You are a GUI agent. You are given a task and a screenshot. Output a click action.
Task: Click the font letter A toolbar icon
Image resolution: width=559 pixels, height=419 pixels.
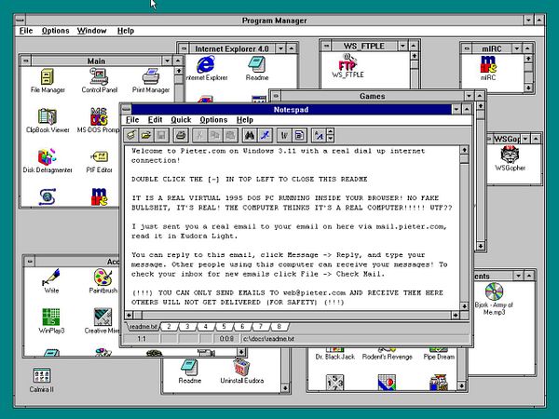[x=319, y=135]
